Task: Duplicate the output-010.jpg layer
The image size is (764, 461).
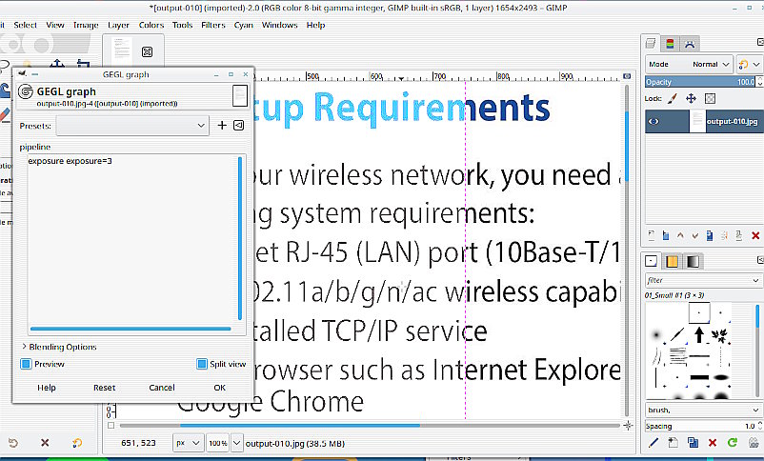Action: pyautogui.click(x=710, y=235)
